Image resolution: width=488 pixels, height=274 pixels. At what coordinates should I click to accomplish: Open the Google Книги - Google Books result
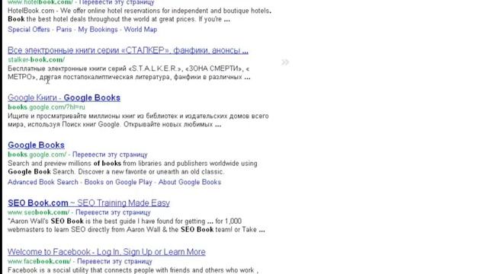(64, 97)
